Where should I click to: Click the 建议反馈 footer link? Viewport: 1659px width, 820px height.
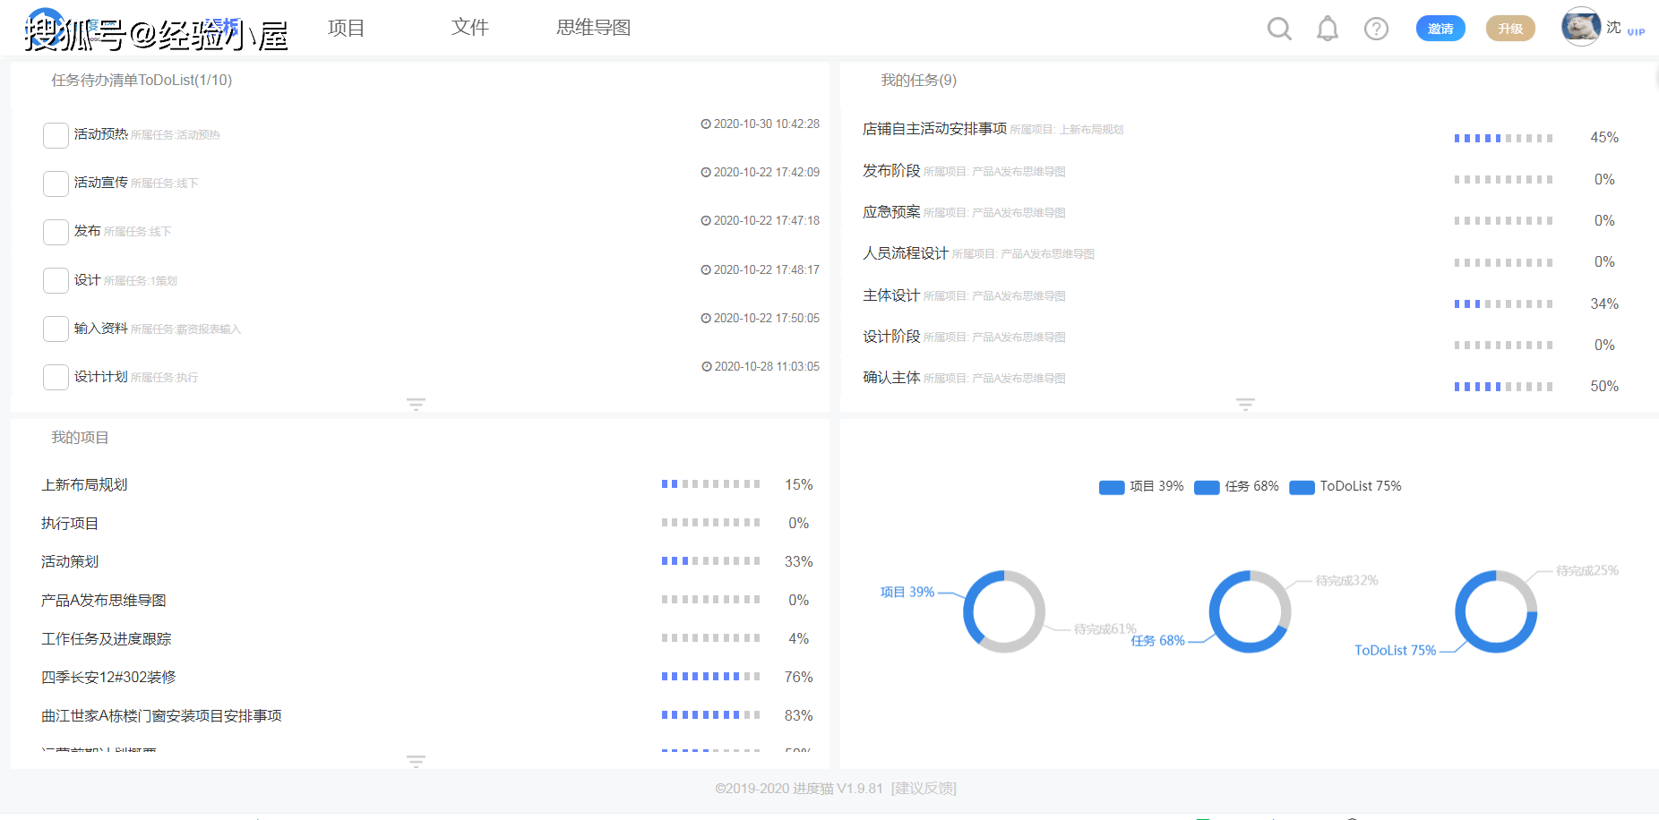coord(924,789)
